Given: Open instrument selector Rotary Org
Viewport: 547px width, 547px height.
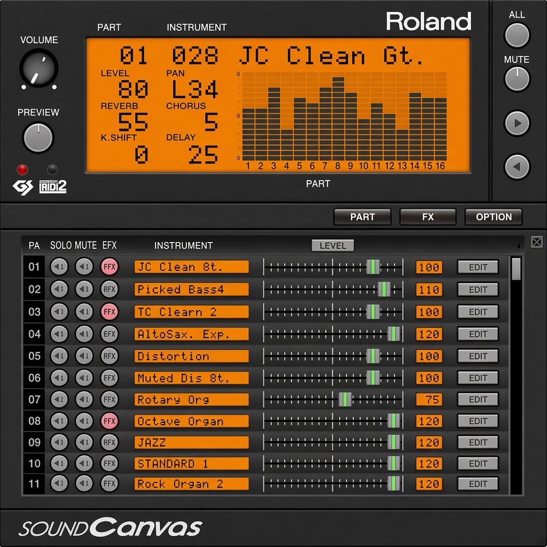Looking at the screenshot, I should (192, 400).
